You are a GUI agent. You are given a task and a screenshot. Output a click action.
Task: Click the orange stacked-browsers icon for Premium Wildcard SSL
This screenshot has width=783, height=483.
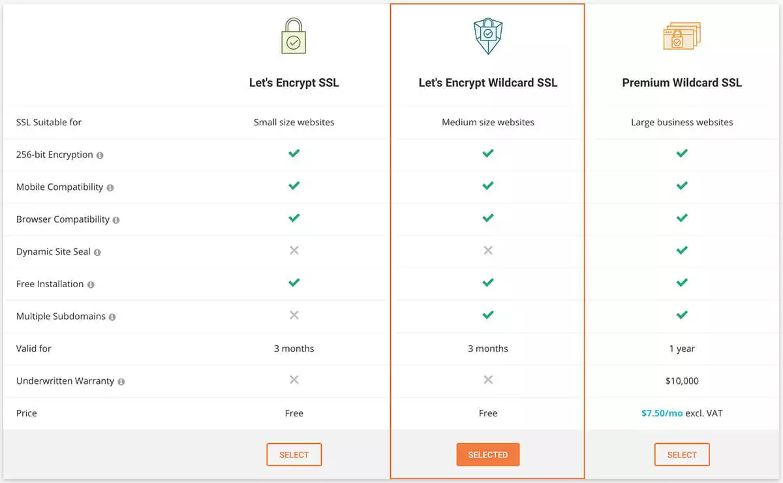pyautogui.click(x=681, y=36)
